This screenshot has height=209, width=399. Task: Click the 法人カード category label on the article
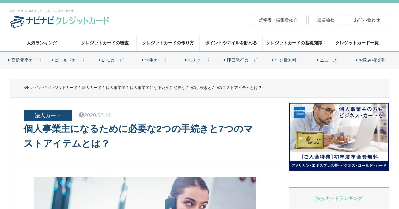(x=48, y=115)
